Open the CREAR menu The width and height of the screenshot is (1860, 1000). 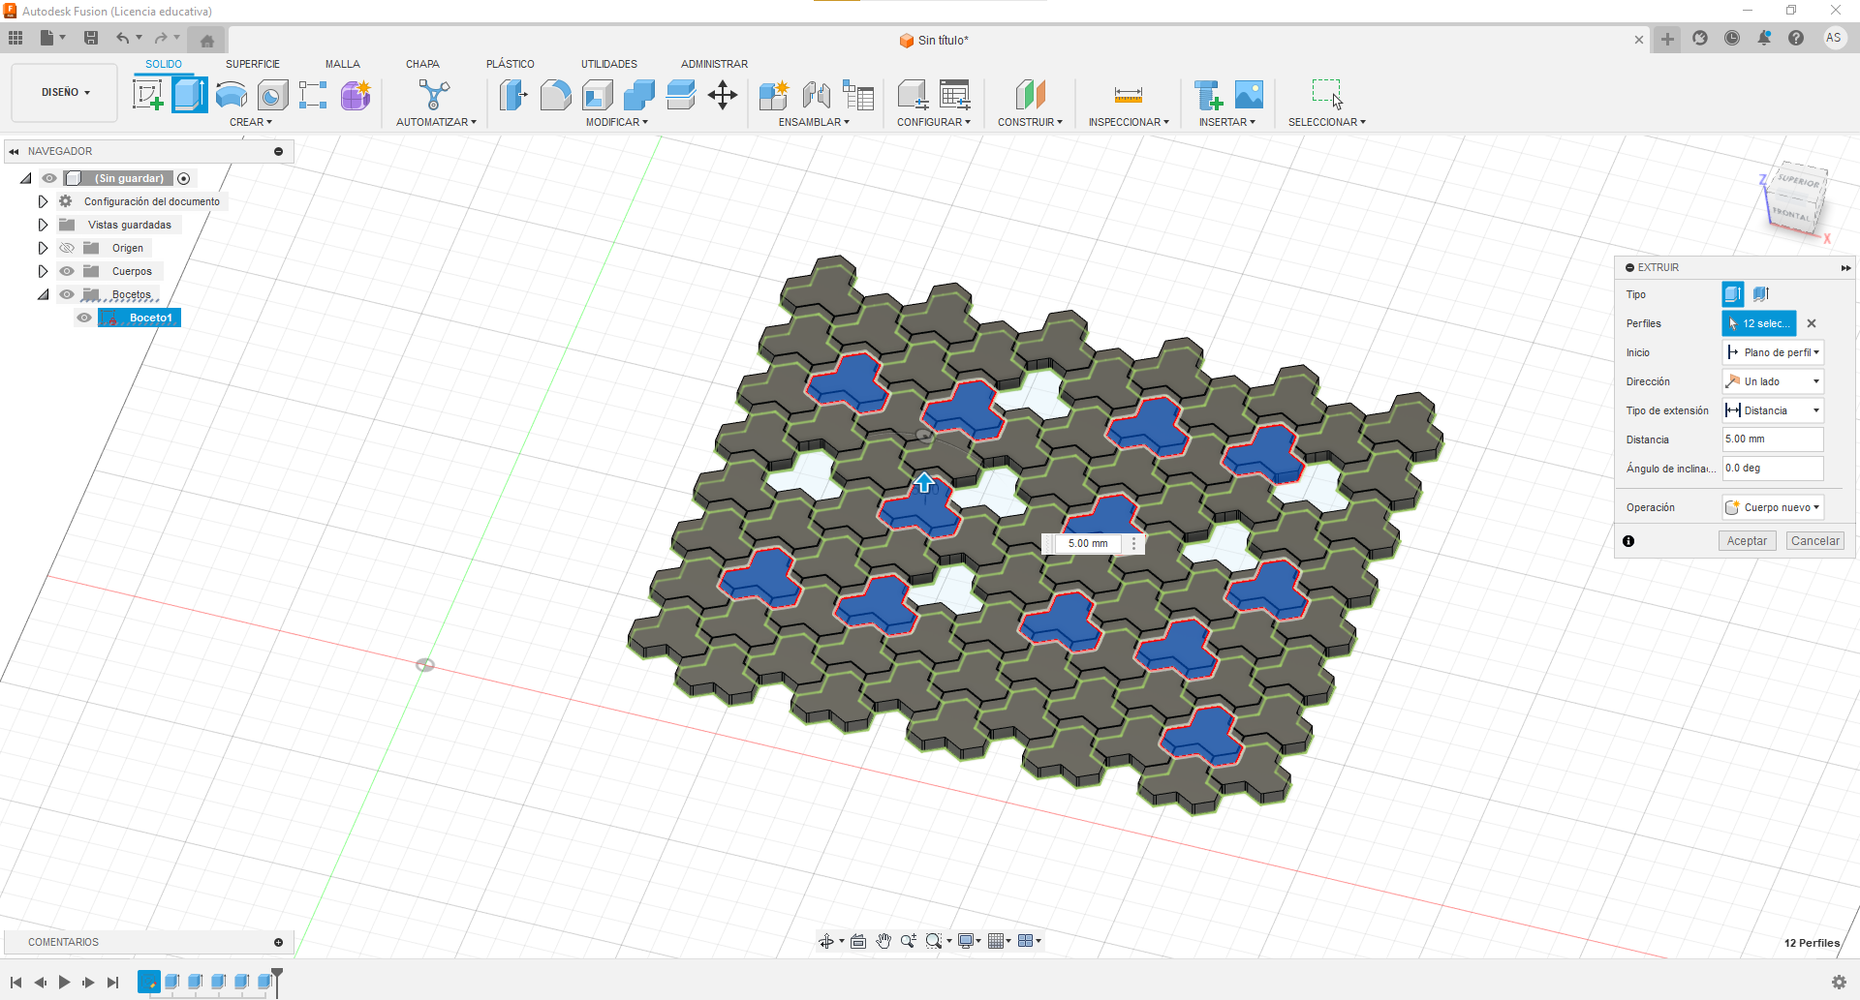pyautogui.click(x=251, y=122)
